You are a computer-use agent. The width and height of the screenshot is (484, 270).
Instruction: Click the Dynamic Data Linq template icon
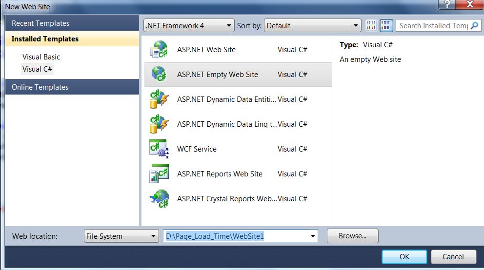pos(159,124)
